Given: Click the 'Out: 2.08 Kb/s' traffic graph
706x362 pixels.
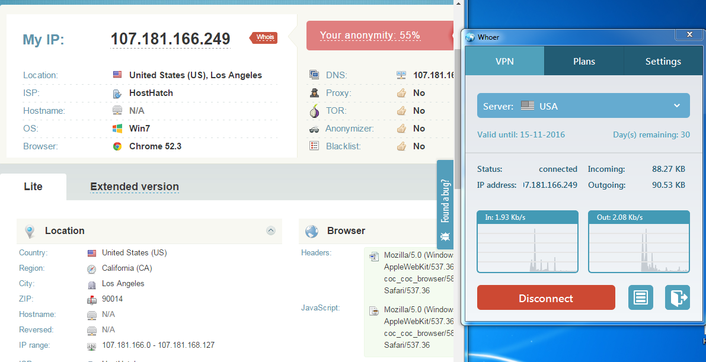Looking at the screenshot, I should 639,242.
